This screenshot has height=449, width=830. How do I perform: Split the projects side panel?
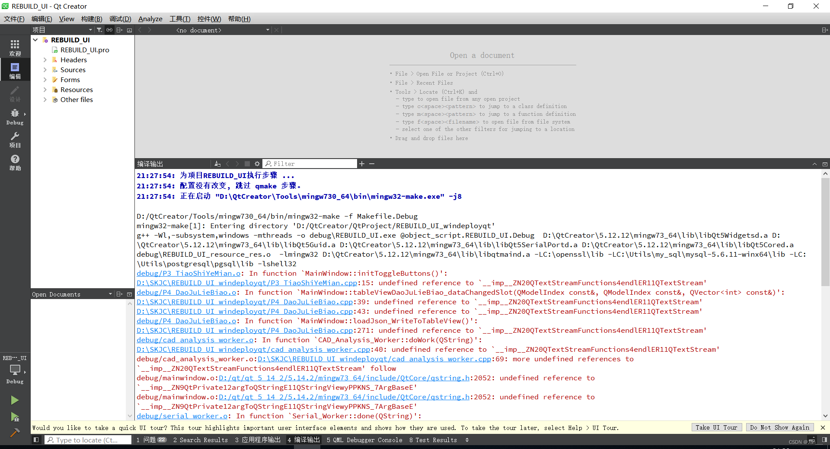pos(120,30)
